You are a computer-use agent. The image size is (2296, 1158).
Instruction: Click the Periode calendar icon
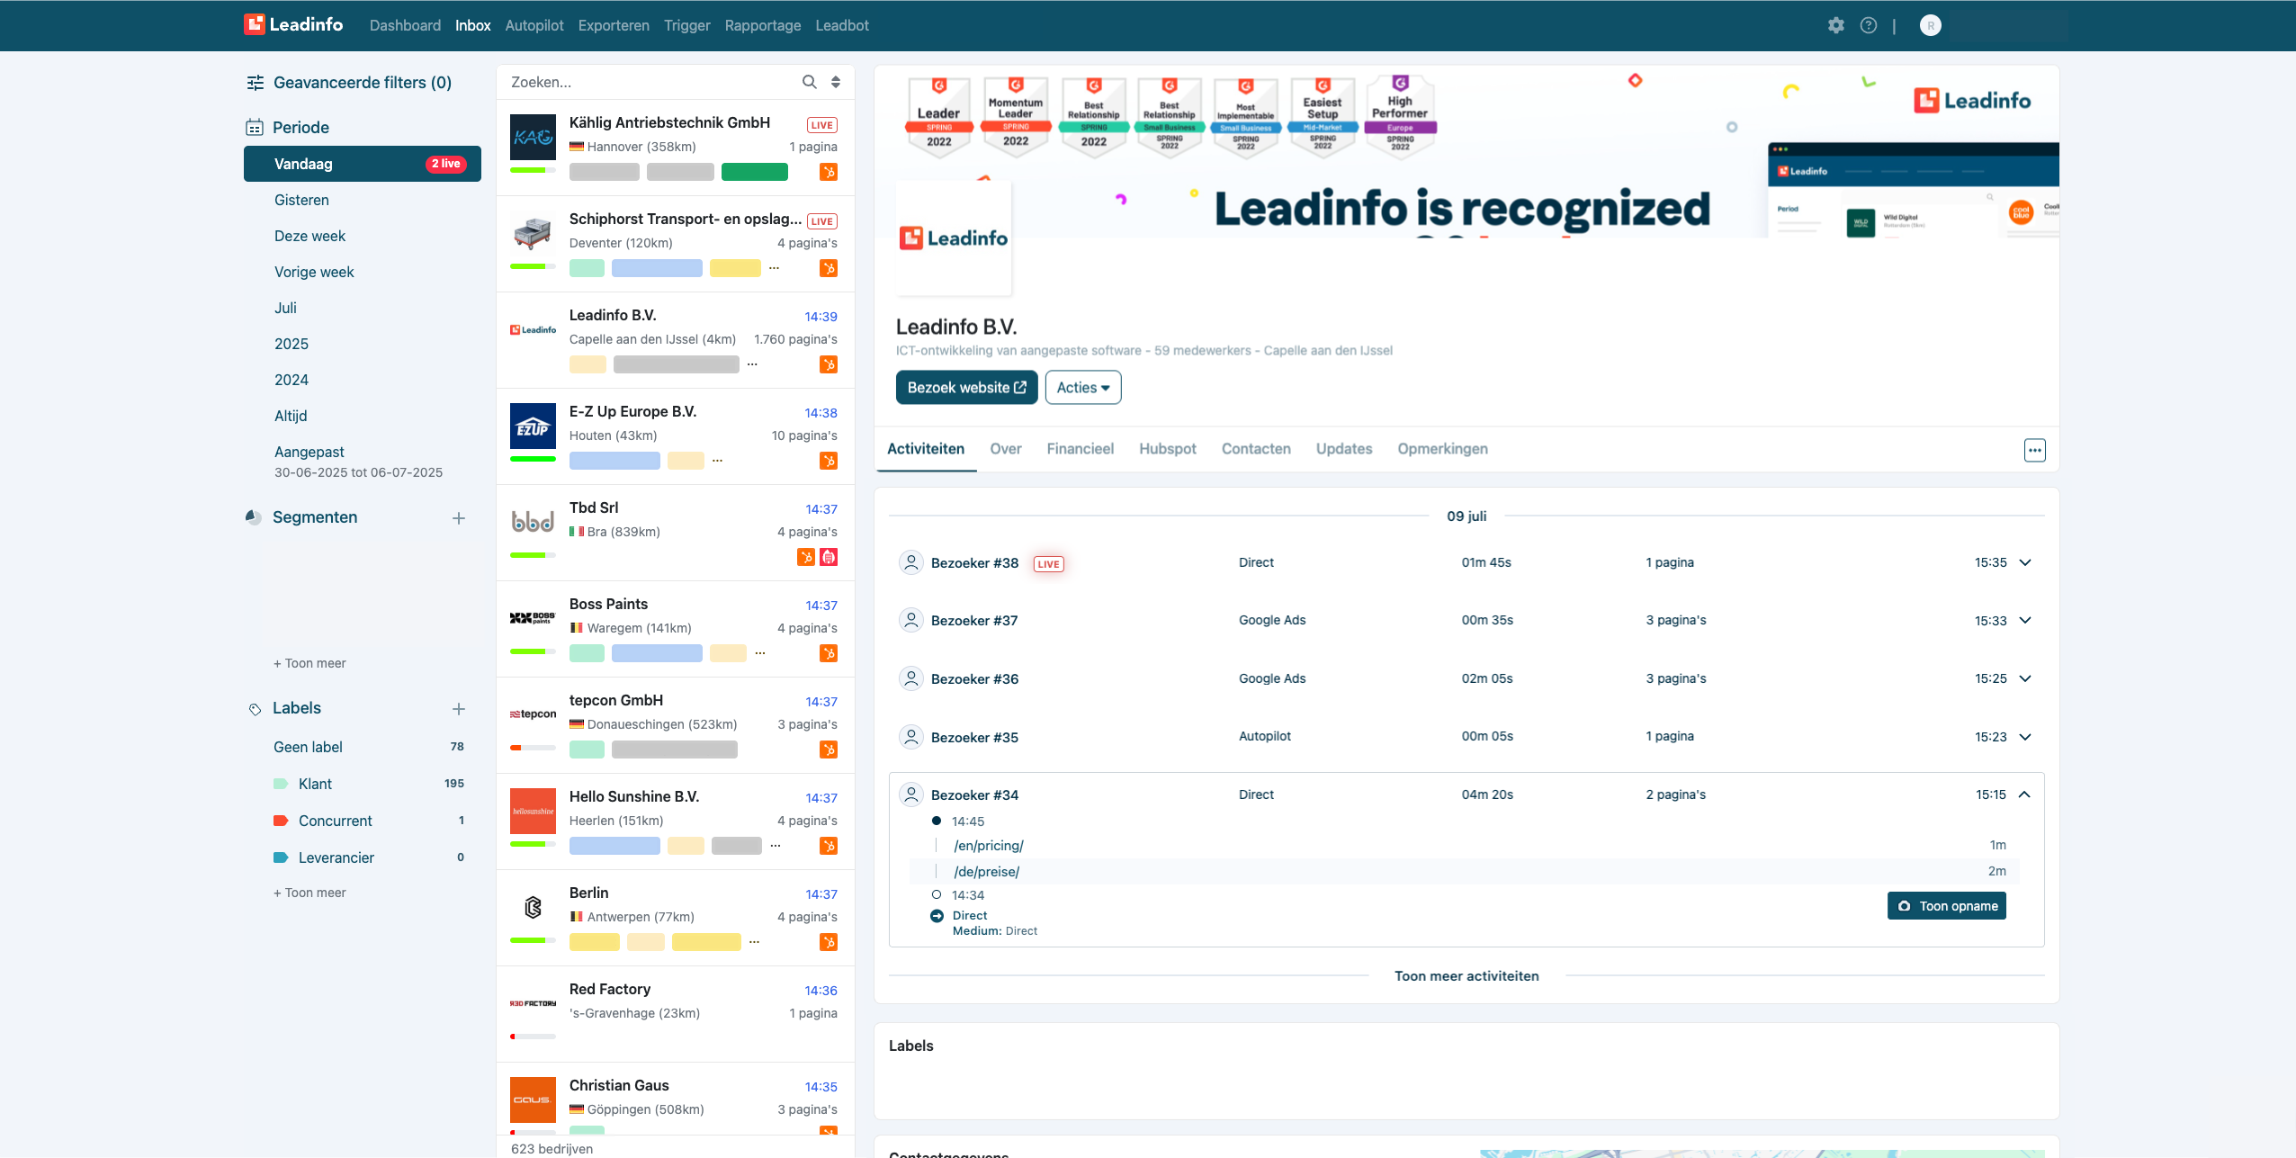point(255,128)
